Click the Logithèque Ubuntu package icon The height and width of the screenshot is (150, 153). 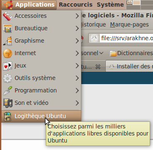click(8, 116)
